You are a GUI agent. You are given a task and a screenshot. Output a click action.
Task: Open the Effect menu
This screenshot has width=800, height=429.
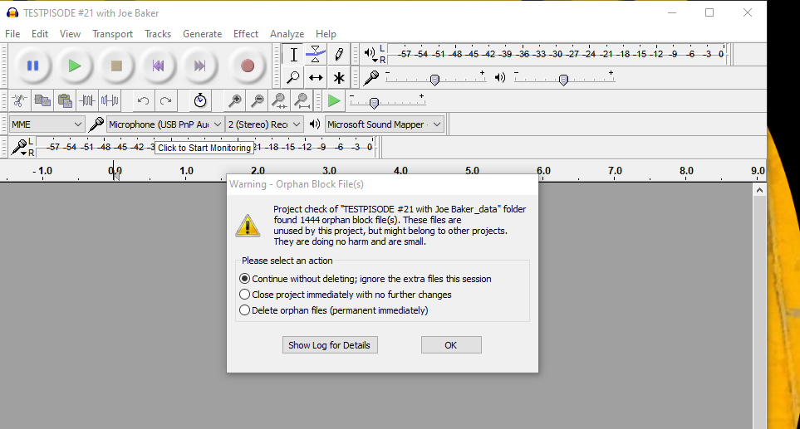pyautogui.click(x=246, y=34)
